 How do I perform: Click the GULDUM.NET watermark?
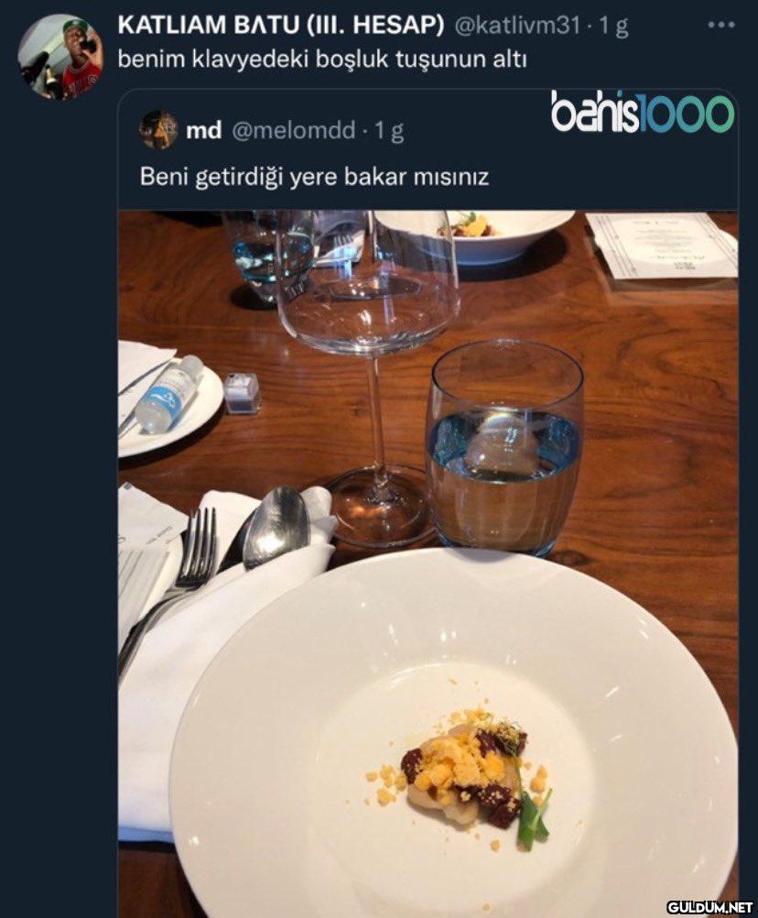709,906
